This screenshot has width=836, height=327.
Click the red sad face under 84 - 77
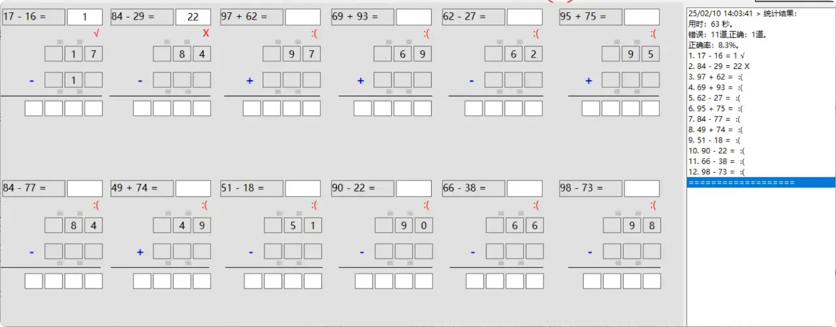pos(97,205)
